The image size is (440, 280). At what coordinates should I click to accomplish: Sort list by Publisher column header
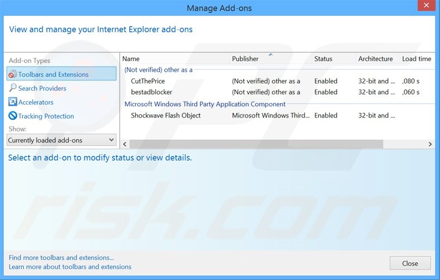tap(245, 58)
